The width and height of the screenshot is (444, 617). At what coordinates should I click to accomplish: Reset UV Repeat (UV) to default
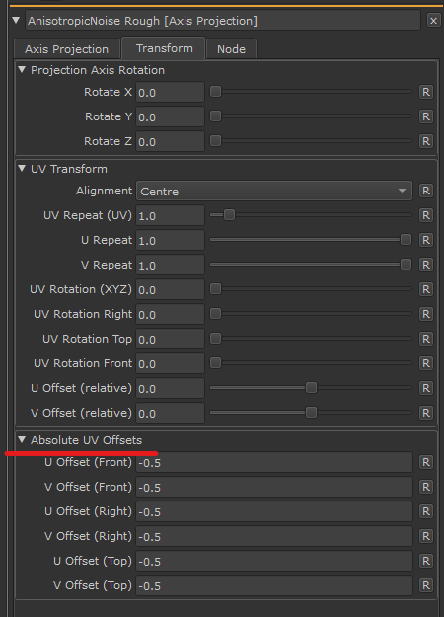click(x=426, y=215)
